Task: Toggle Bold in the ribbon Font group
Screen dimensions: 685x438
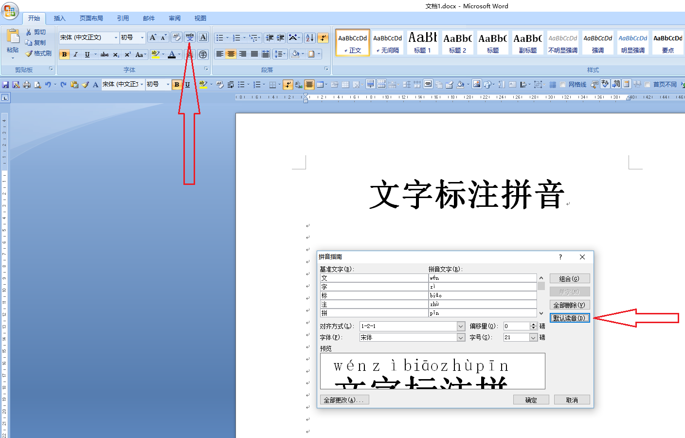Action: point(64,55)
